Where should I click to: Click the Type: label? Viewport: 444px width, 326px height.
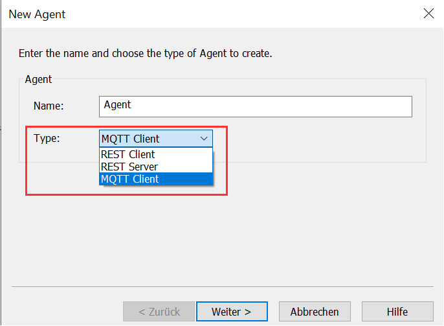click(x=47, y=138)
